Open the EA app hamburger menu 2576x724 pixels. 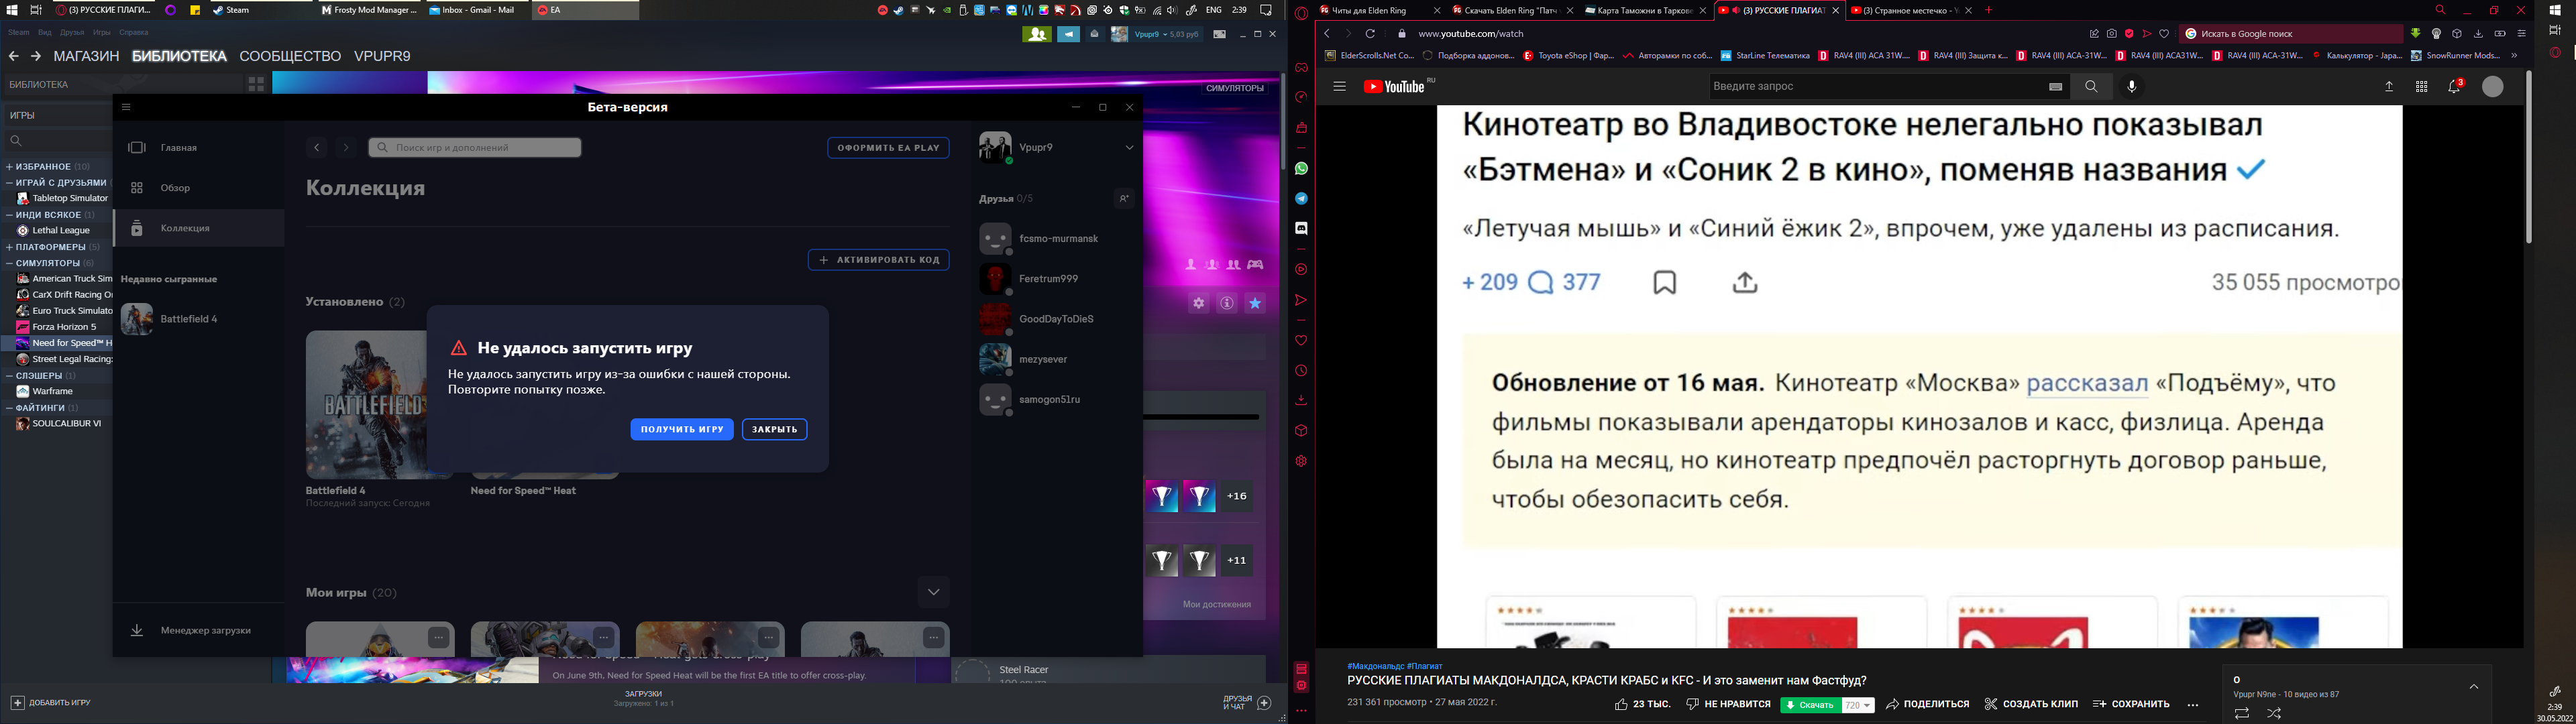click(x=126, y=107)
